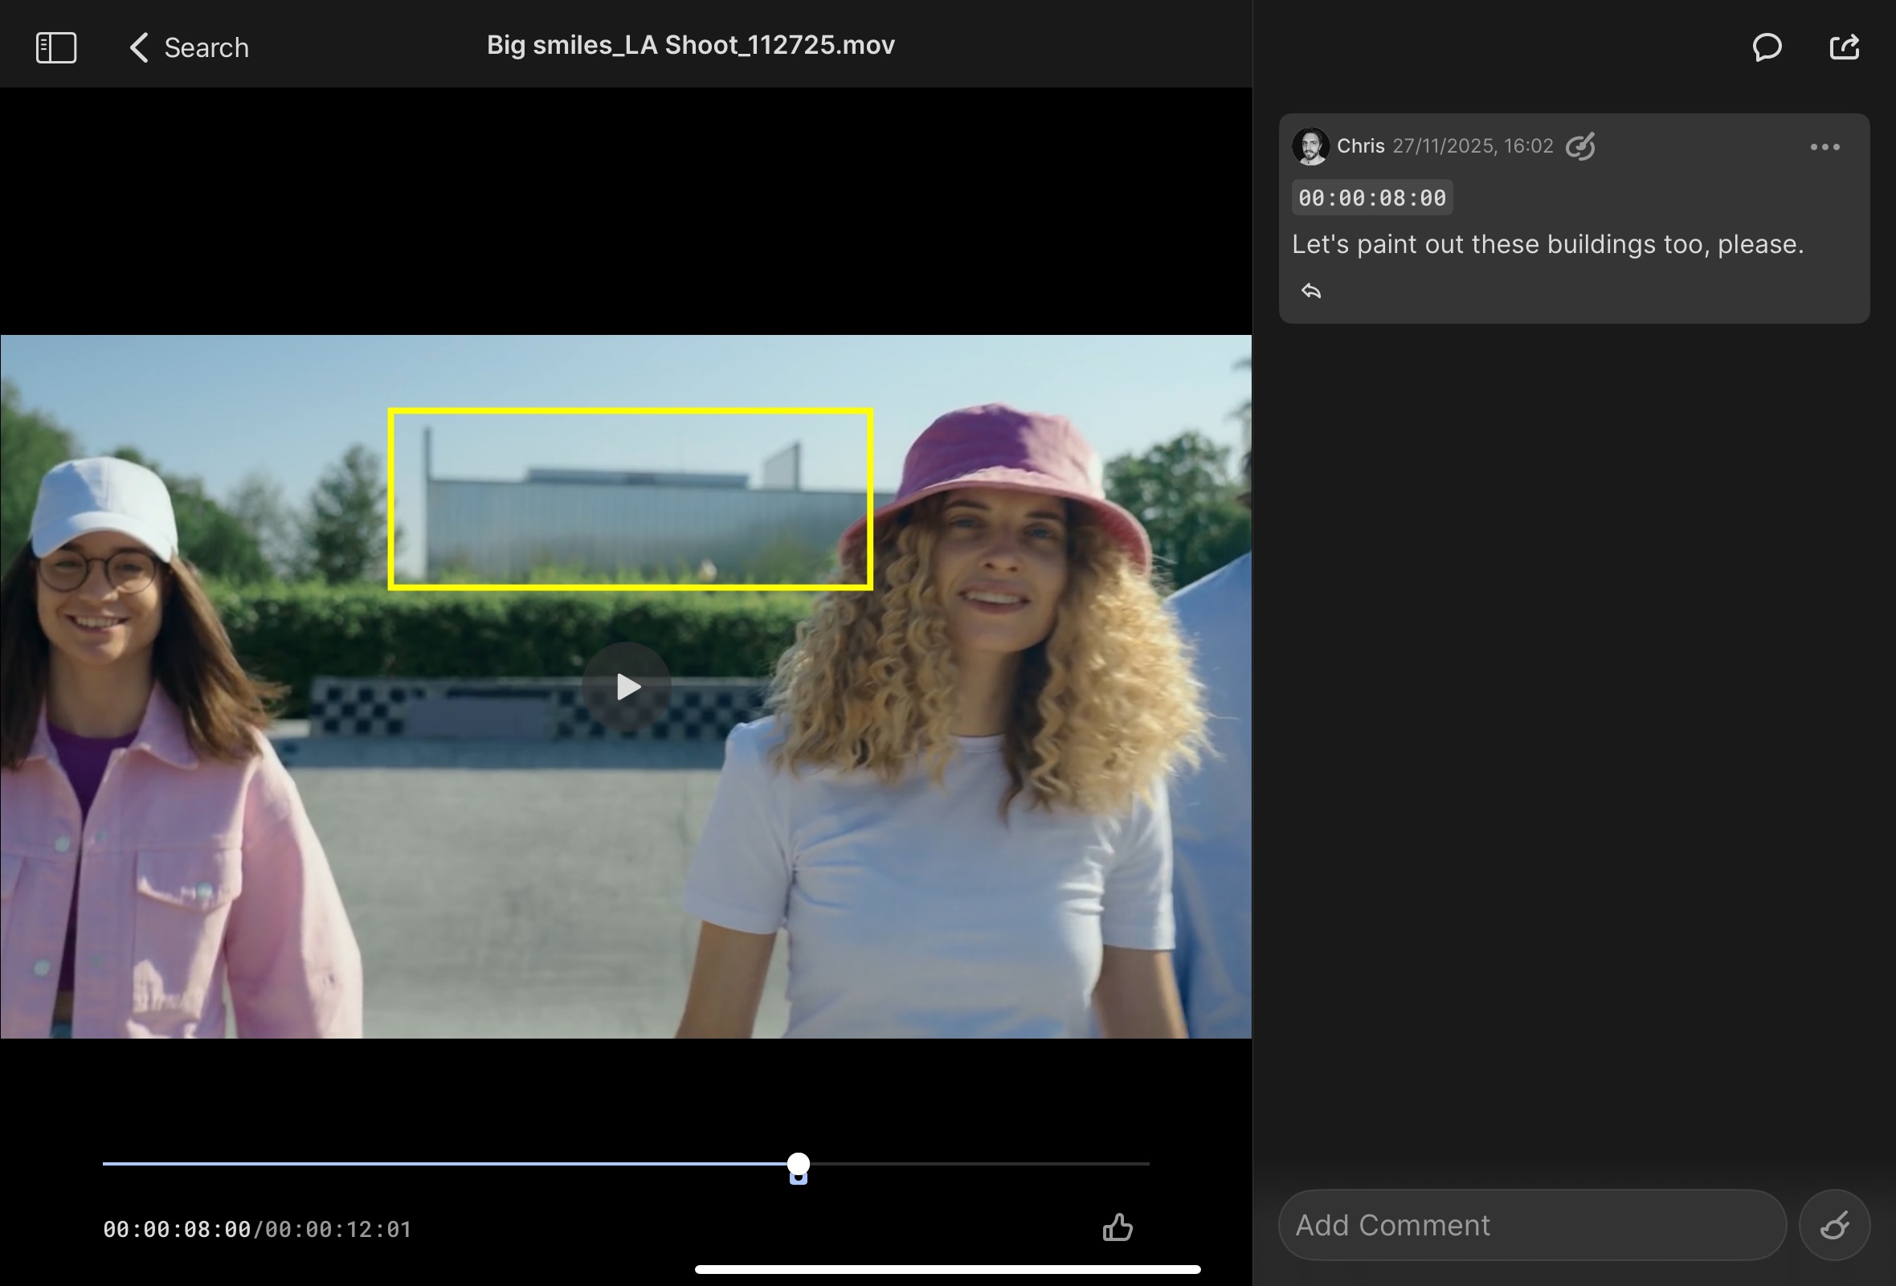Focus the Add Comment field
Screen dimensions: 1896x1286
click(1531, 1225)
